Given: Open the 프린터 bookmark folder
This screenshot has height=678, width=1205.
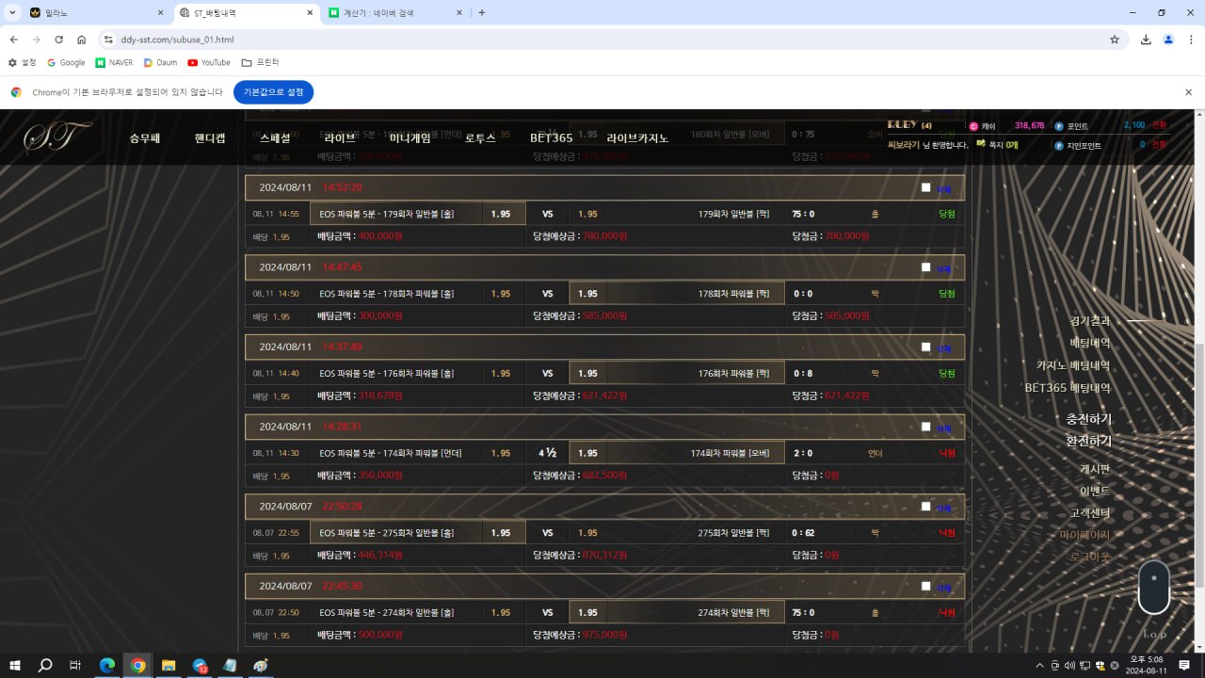Looking at the screenshot, I should pos(260,63).
